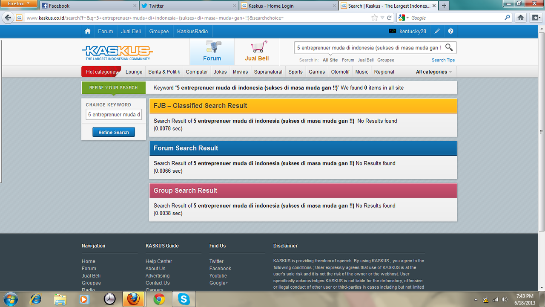The width and height of the screenshot is (545, 307).
Task: Switch to Firefox on the taskbar
Action: [x=134, y=299]
